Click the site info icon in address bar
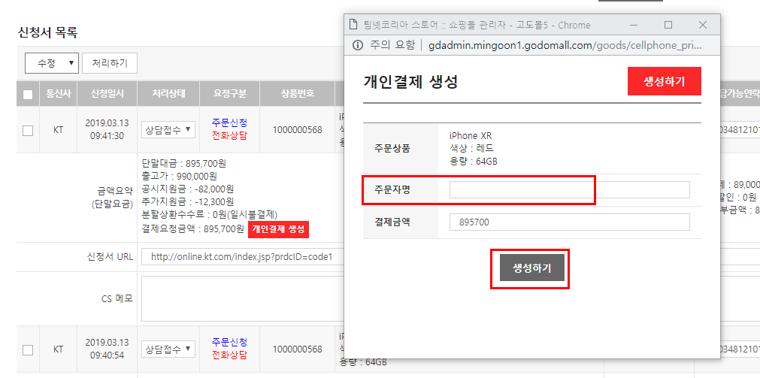The image size is (760, 378). pyautogui.click(x=357, y=45)
